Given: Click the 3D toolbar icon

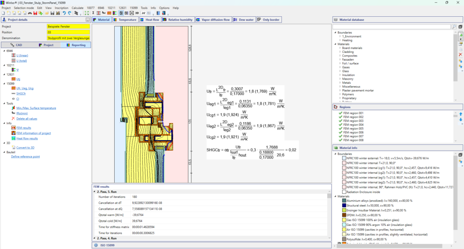Looking at the screenshot, I should tap(137, 13).
